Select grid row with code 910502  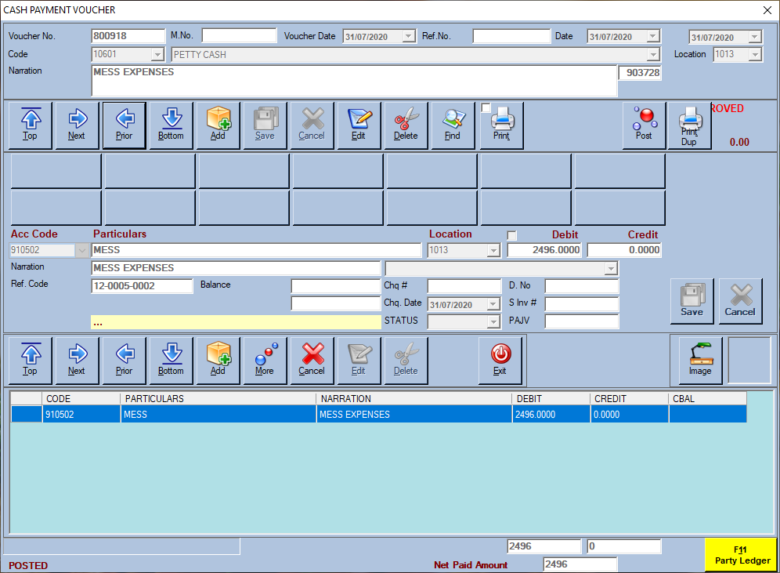click(378, 414)
